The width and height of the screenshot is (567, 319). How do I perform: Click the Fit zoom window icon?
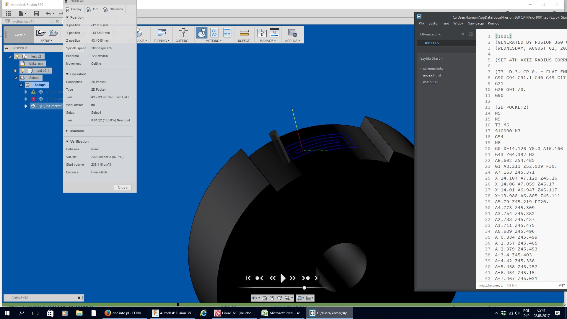287,298
